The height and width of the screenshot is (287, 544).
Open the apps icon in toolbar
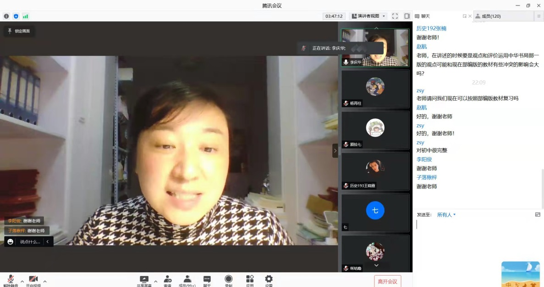click(x=250, y=280)
